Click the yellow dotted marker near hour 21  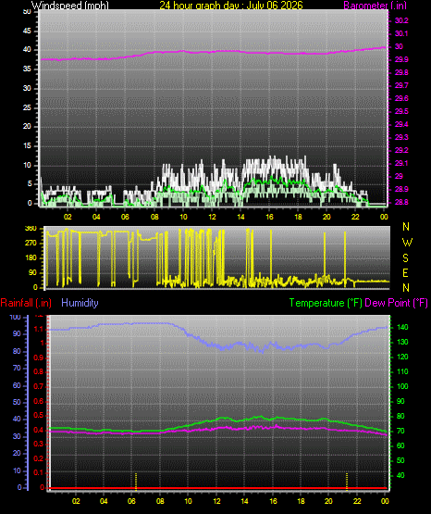coord(347,482)
